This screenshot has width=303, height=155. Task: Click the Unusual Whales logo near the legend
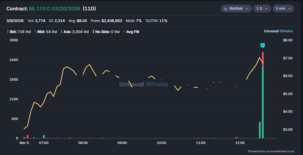[x=278, y=31]
